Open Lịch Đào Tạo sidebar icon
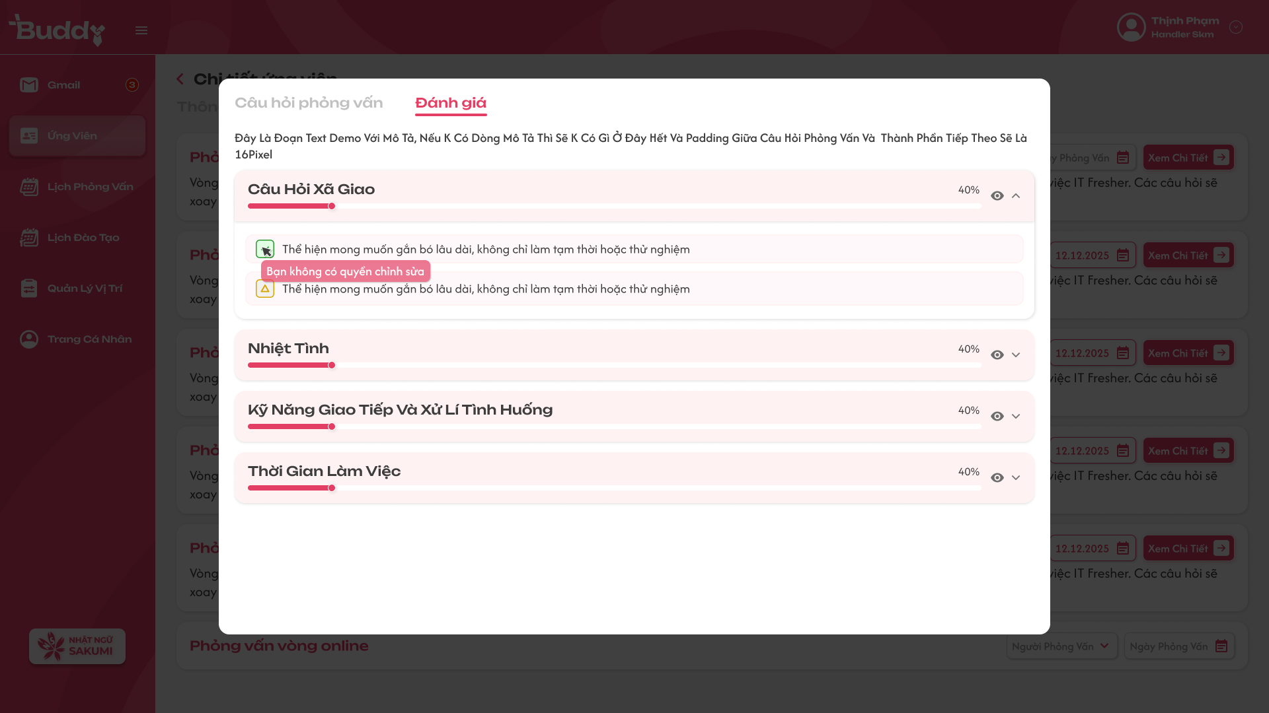Screen dimensions: 1269x713 29,238
